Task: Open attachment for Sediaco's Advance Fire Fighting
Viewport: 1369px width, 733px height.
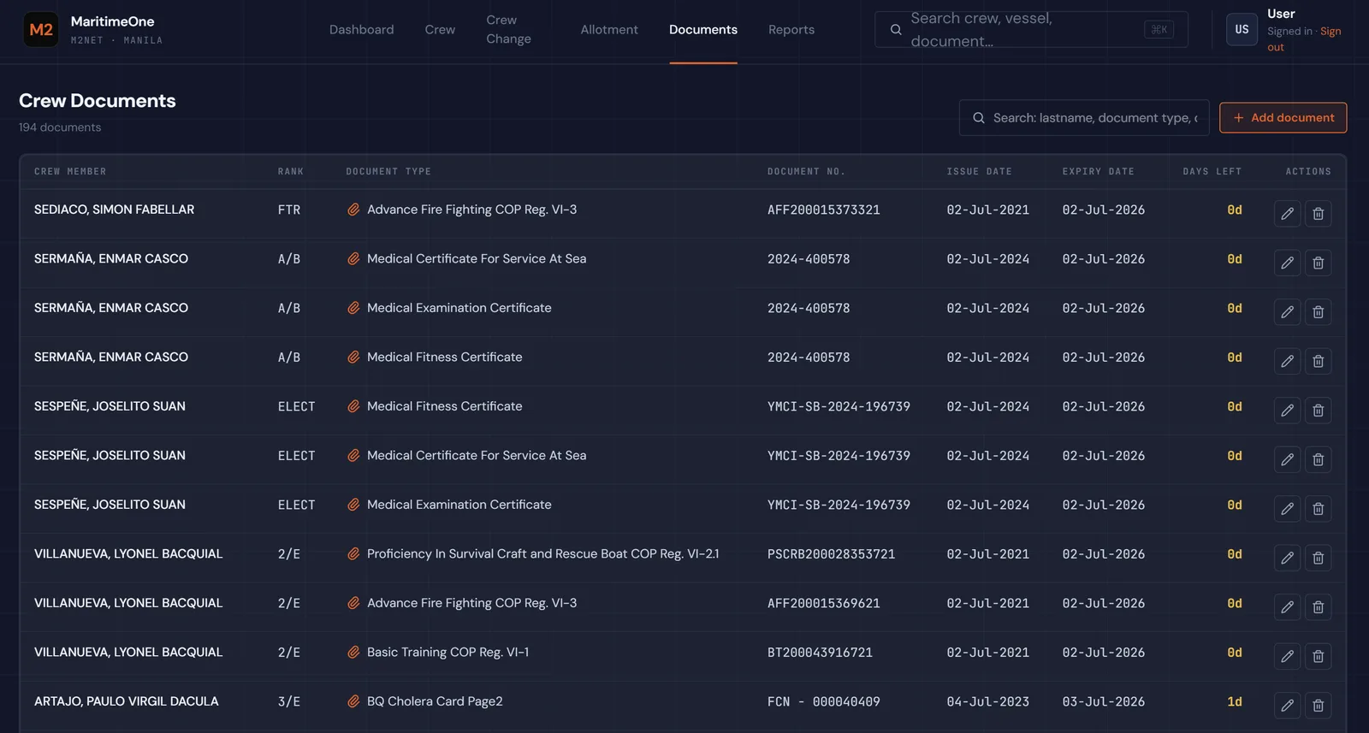Action: (353, 210)
